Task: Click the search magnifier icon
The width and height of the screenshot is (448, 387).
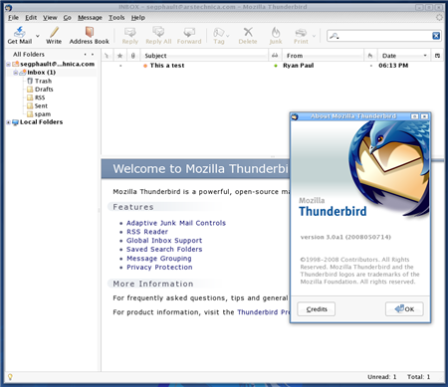Action: [335, 36]
